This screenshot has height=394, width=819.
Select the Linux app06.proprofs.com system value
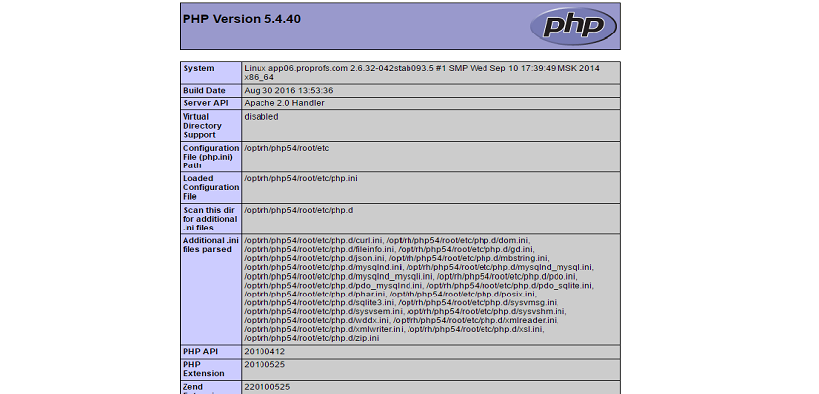click(421, 73)
